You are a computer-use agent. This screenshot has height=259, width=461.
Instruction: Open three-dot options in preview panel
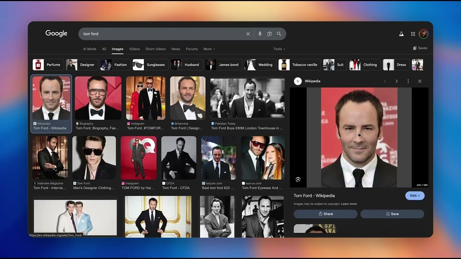click(x=408, y=81)
